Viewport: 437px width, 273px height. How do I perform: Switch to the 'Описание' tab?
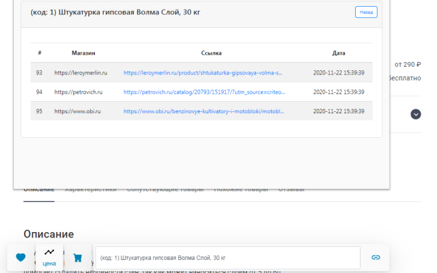39,189
